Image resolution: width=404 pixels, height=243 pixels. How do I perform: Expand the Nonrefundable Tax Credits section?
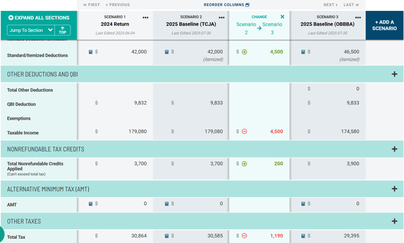click(394, 149)
